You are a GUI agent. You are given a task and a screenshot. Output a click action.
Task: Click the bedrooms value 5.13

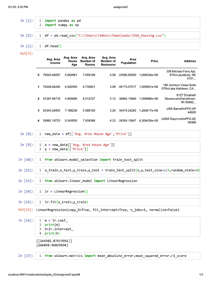113,99
